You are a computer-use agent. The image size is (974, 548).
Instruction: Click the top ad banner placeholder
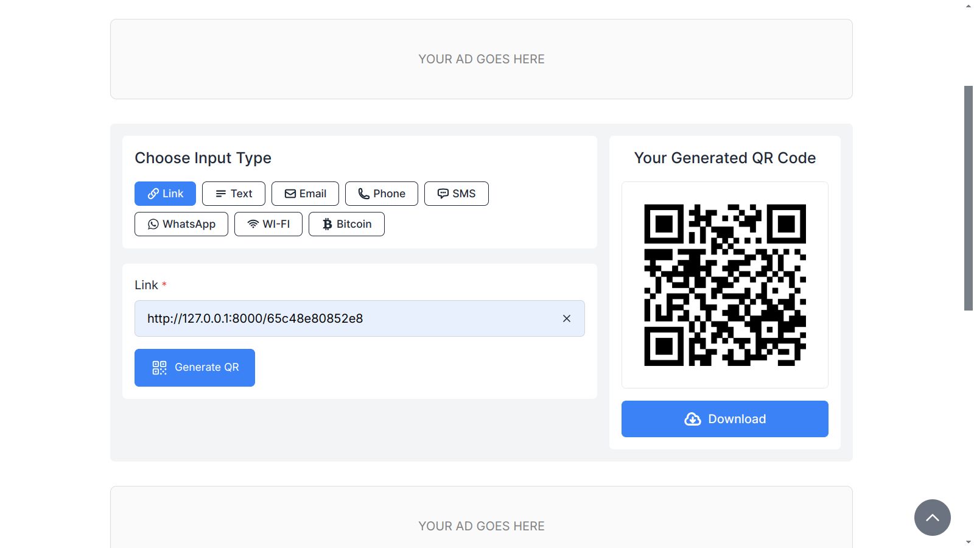481,59
